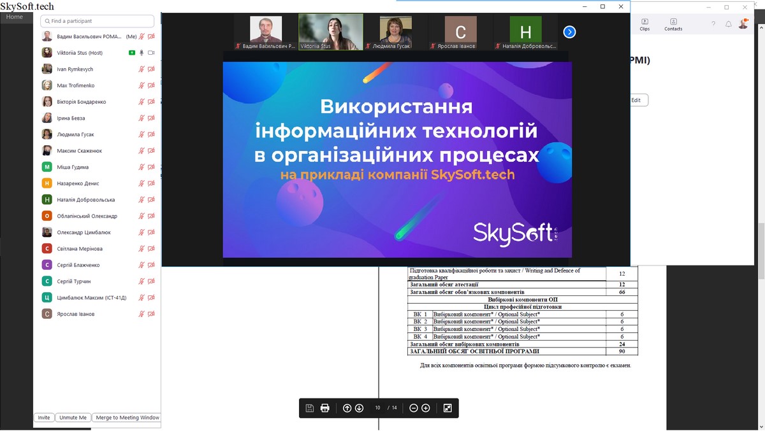Zoom out the PDF with minus icon
This screenshot has height=431, width=765.
click(x=414, y=408)
